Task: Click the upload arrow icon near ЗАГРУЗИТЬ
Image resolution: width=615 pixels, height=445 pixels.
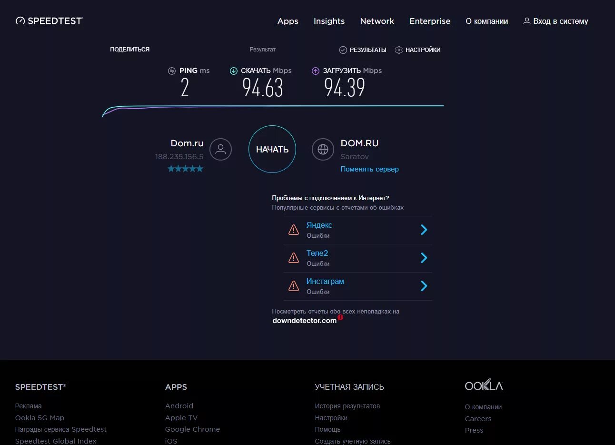Action: (x=315, y=71)
